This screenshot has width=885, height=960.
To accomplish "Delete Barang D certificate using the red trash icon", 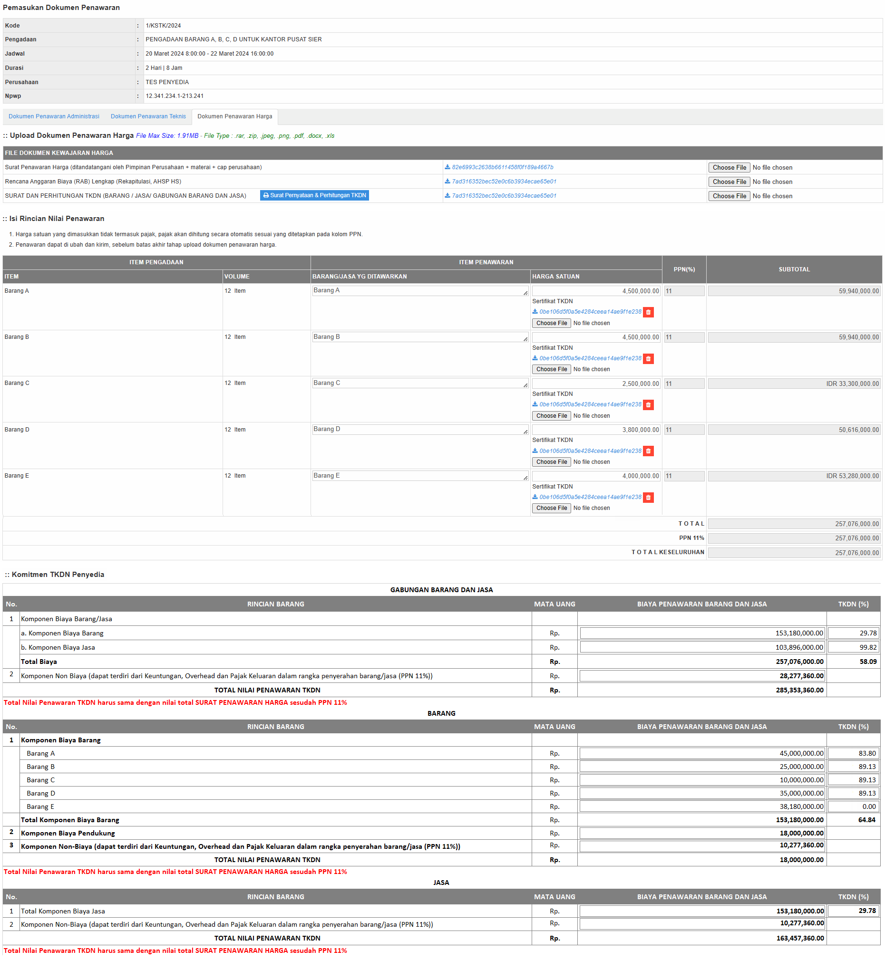I will (648, 451).
